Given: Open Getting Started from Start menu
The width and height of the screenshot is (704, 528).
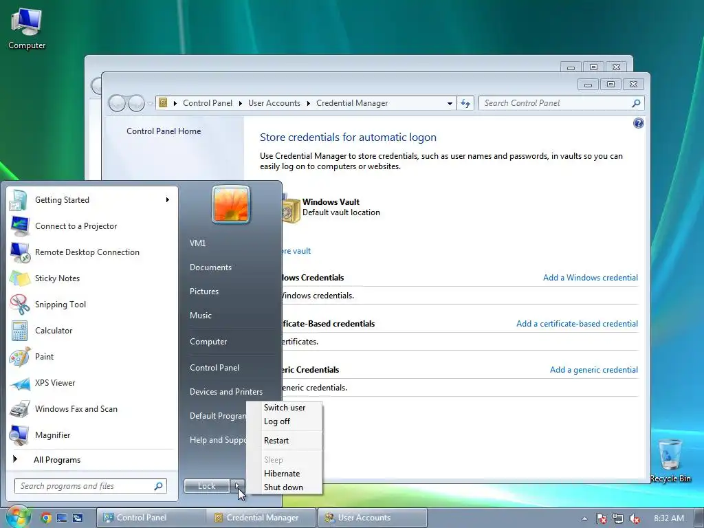Looking at the screenshot, I should [92, 200].
